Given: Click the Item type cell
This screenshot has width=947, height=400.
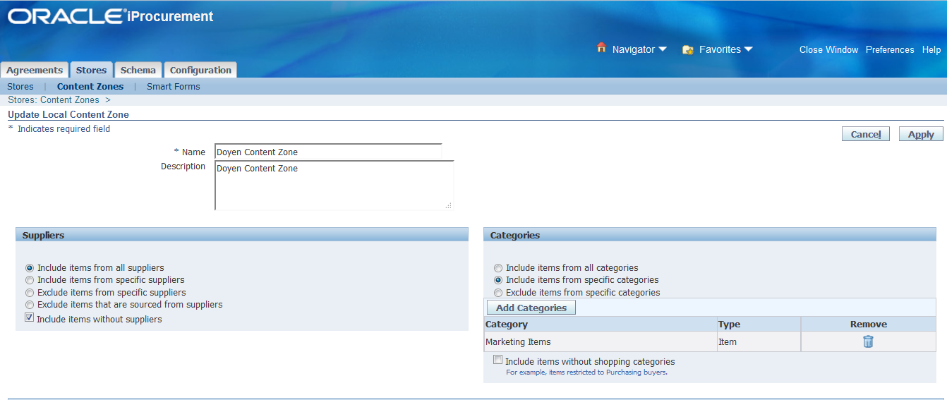Looking at the screenshot, I should click(759, 341).
